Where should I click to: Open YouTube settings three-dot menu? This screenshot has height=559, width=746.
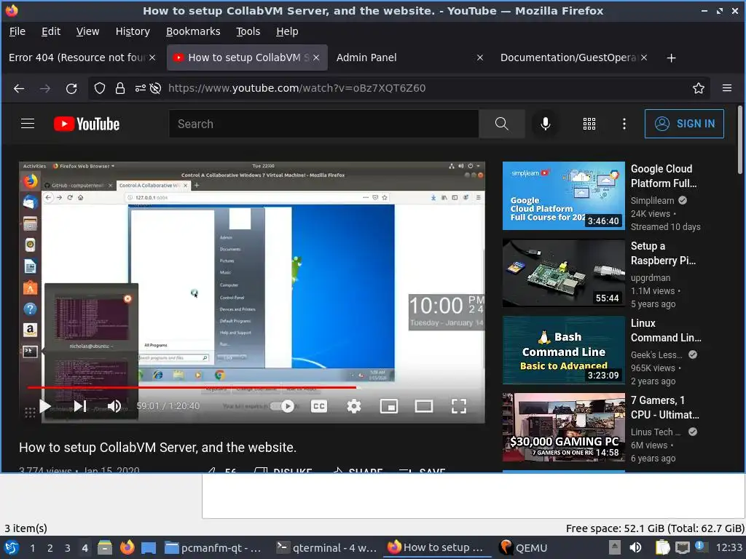pyautogui.click(x=624, y=124)
